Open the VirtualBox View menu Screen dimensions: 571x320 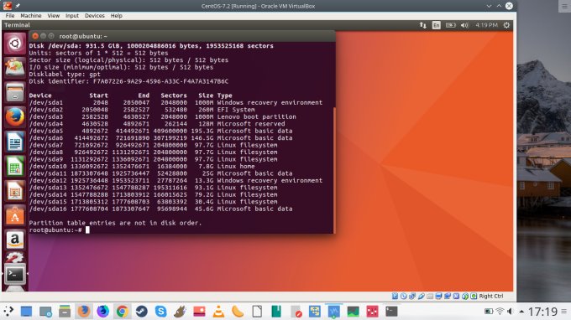(x=53, y=16)
